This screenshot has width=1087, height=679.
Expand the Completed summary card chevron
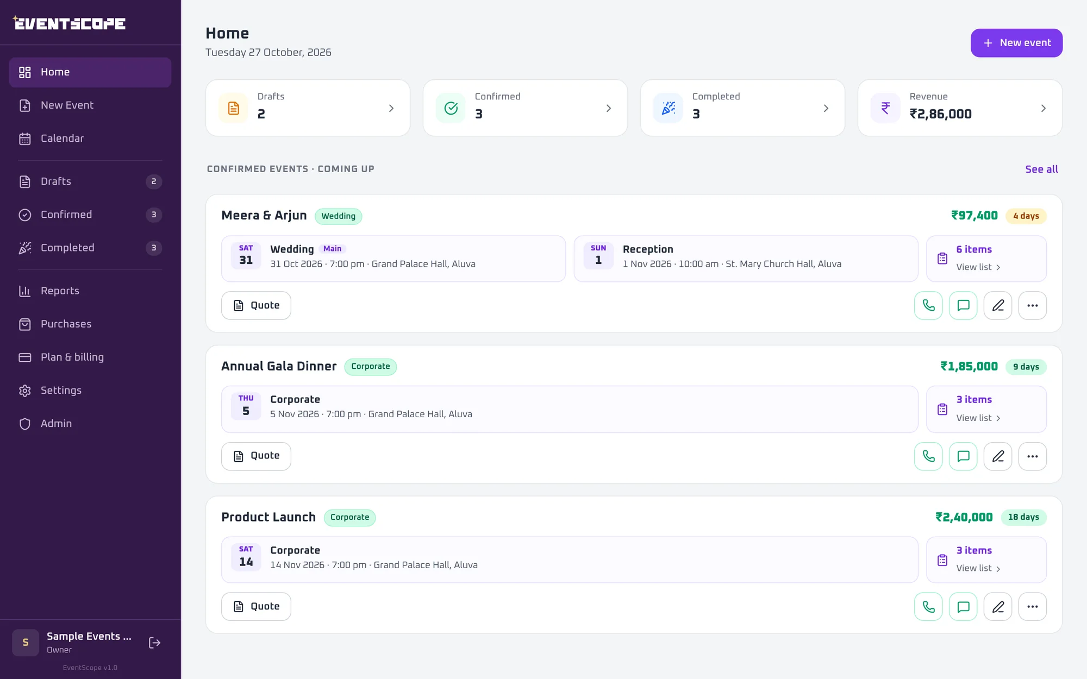826,108
